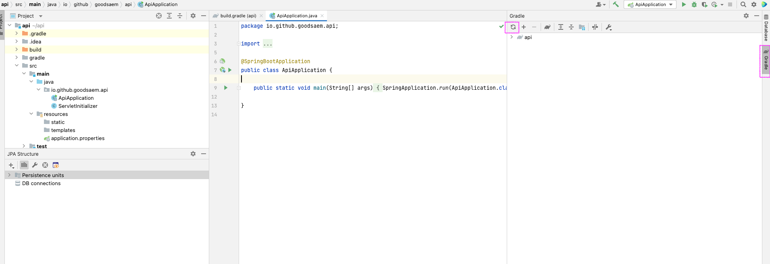
Task: Toggle the Gradle side tool window tab
Action: pos(766,60)
